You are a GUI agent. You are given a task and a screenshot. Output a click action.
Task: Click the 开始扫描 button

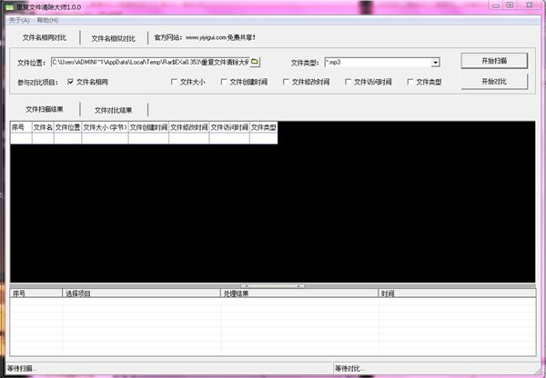click(494, 61)
